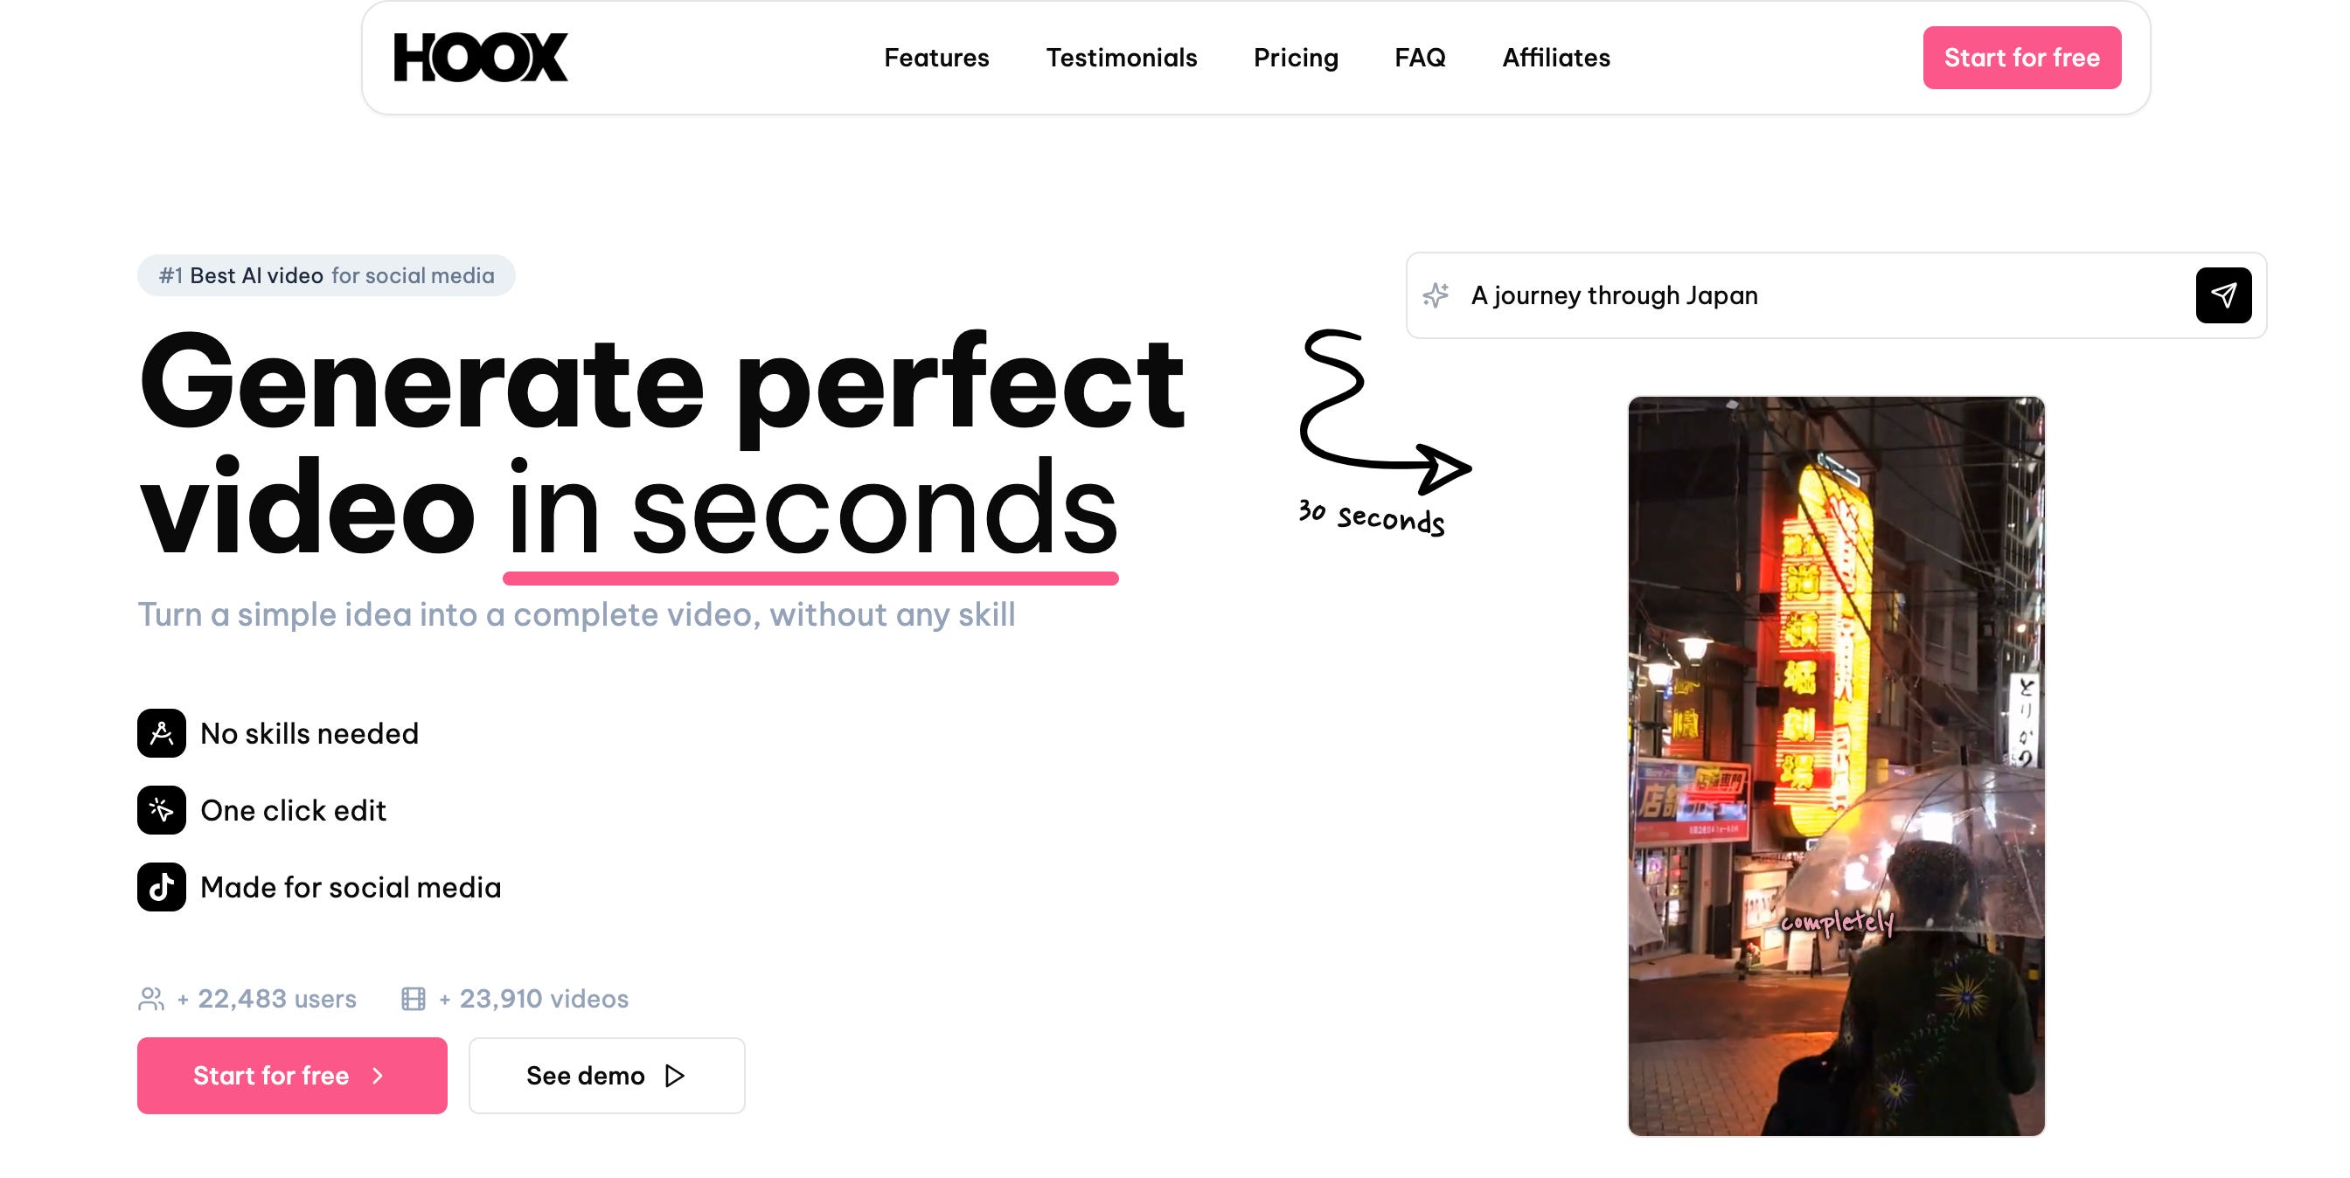Click the HOOX logo

(x=480, y=58)
